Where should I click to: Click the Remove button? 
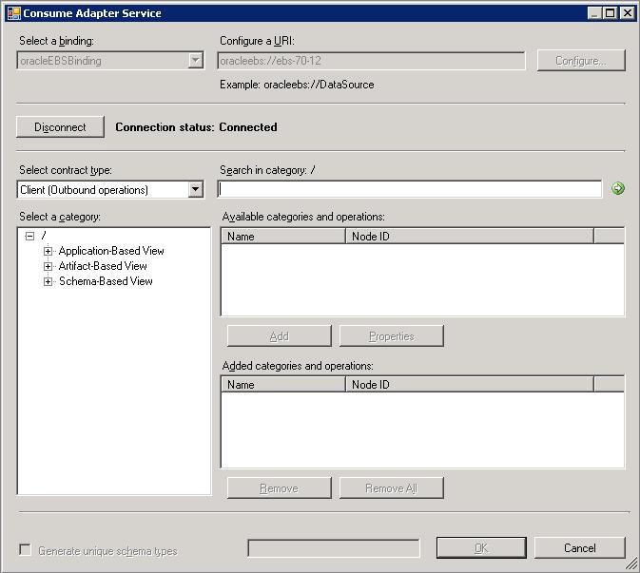coord(280,488)
